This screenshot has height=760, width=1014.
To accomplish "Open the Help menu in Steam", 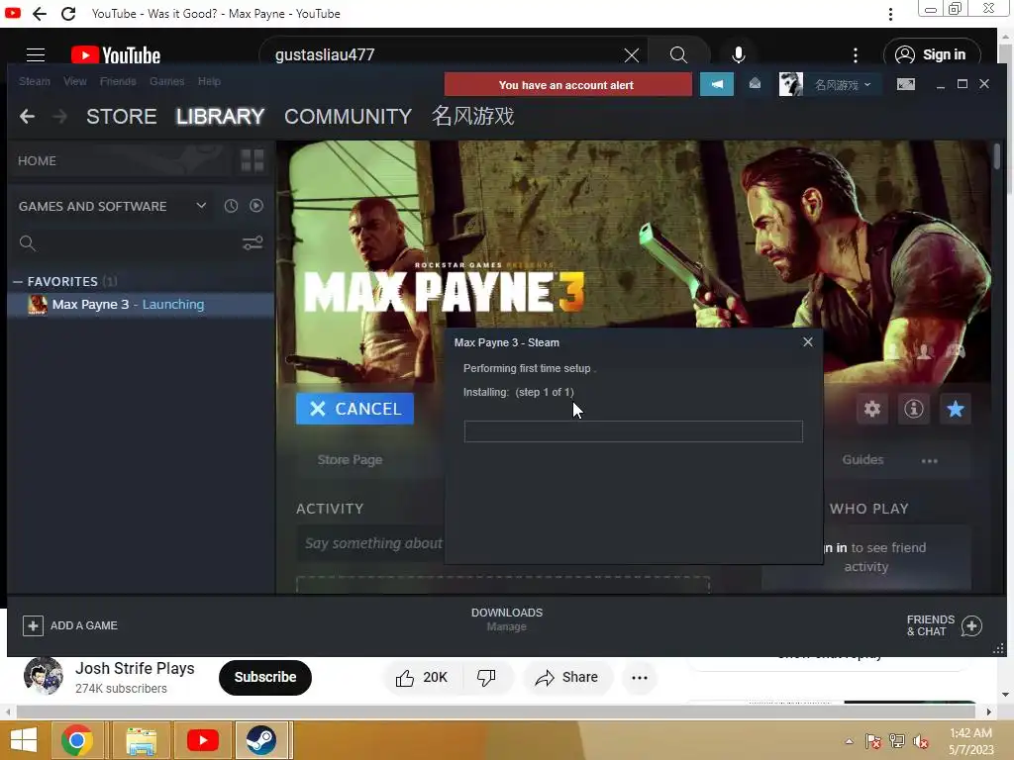I will [209, 81].
